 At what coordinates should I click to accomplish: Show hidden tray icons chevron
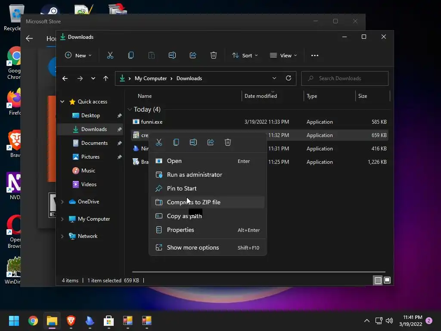(x=367, y=321)
